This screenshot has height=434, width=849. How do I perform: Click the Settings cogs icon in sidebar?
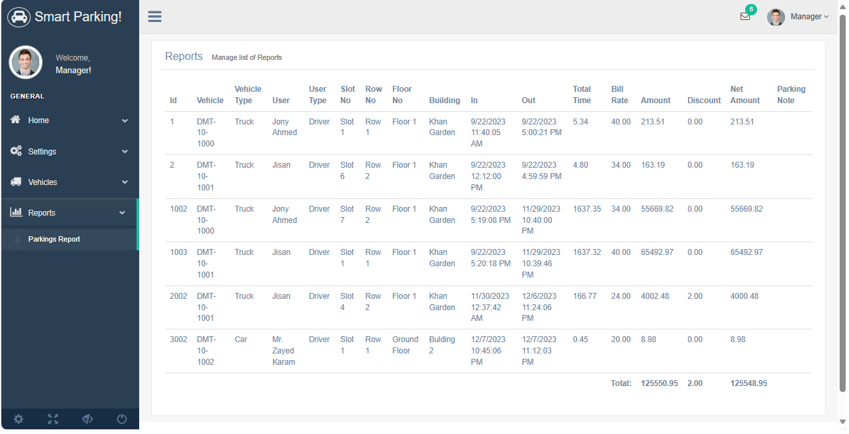pyautogui.click(x=16, y=151)
